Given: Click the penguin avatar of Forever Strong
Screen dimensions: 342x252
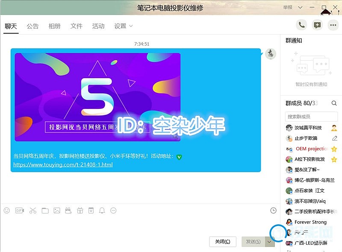Looking at the screenshot, I should click(x=289, y=222).
